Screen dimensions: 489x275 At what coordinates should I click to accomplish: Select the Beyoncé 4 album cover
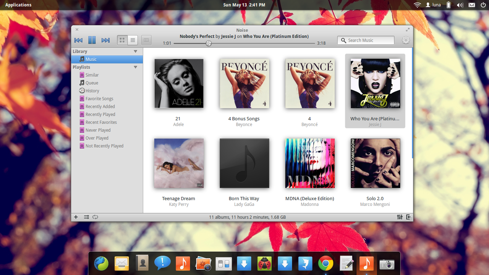(x=310, y=83)
